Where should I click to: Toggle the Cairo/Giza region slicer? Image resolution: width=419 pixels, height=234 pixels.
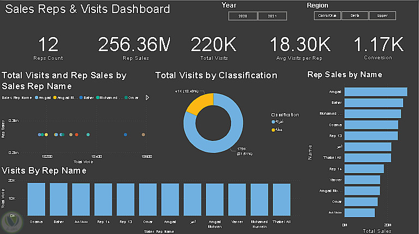point(327,16)
